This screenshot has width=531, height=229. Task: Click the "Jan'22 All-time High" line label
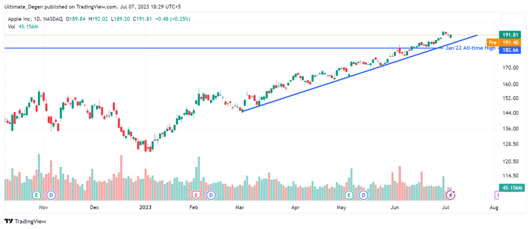pos(470,48)
